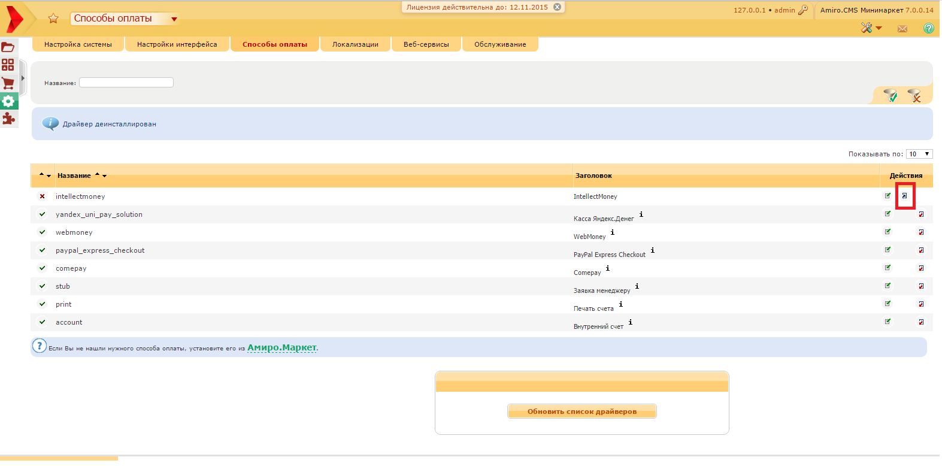Screen dimensions: 942x466
Task: Open the puzzle-piece plugins sidebar icon
Action: (x=8, y=119)
